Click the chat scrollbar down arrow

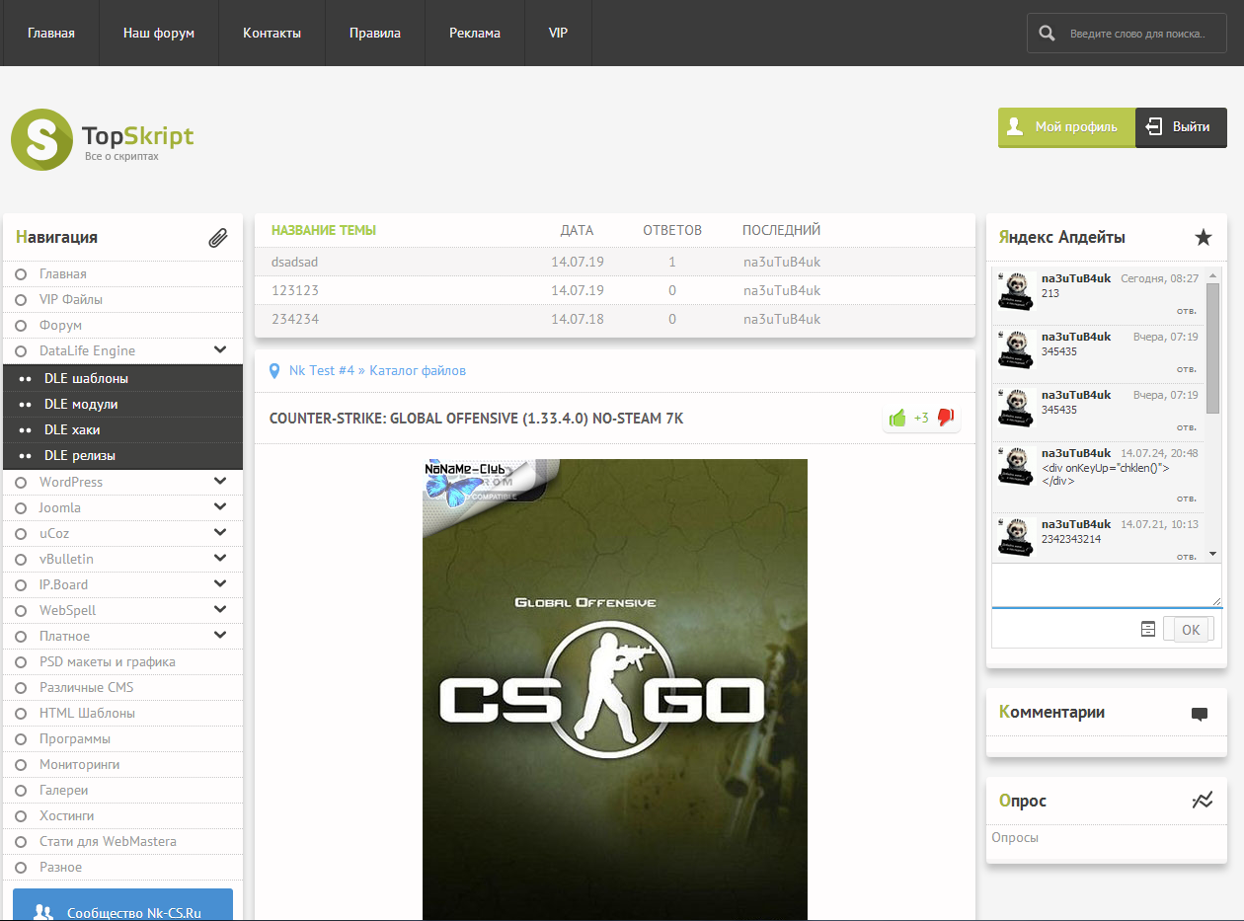[x=1213, y=554]
